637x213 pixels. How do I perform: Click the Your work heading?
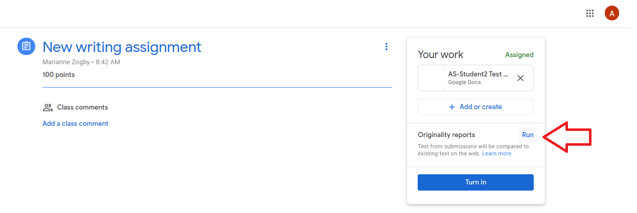click(440, 55)
